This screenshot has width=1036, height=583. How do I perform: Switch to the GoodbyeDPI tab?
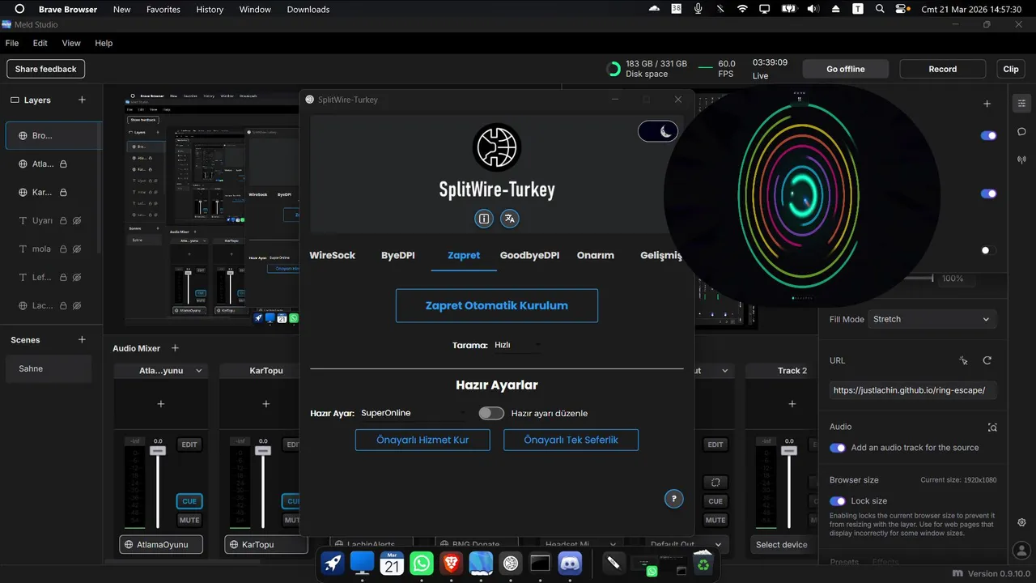529,255
